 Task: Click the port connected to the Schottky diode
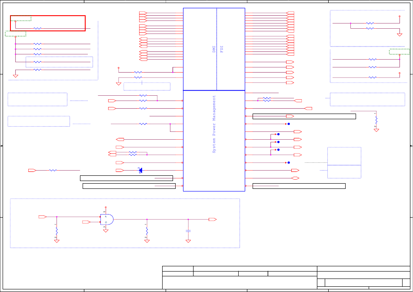(x=120, y=171)
